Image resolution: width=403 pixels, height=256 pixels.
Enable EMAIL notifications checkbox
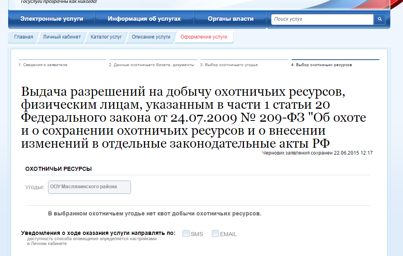coord(215,234)
